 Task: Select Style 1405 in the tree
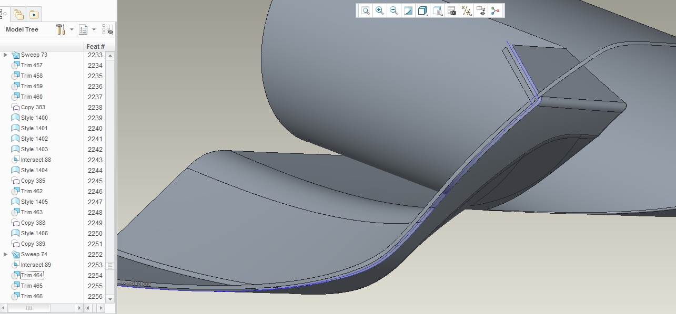click(34, 202)
